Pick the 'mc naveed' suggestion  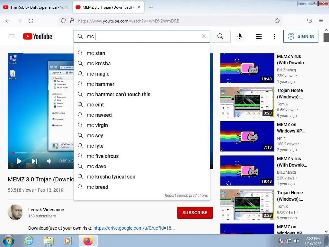tap(142, 115)
